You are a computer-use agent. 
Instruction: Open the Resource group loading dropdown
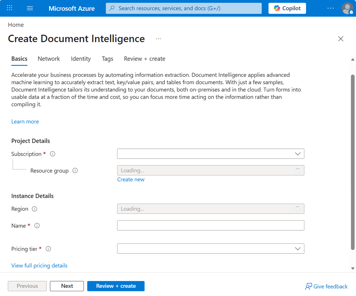(211, 170)
